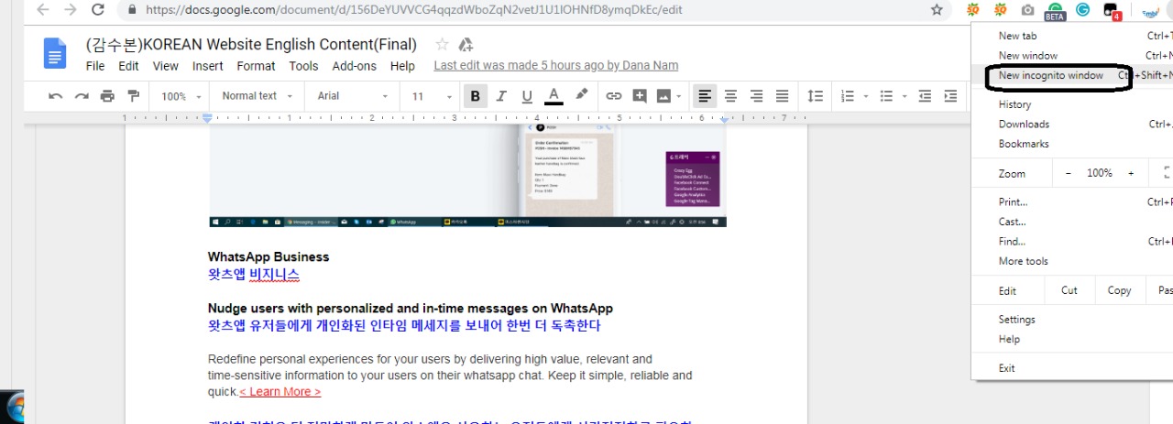Open the text color picker

tap(554, 96)
